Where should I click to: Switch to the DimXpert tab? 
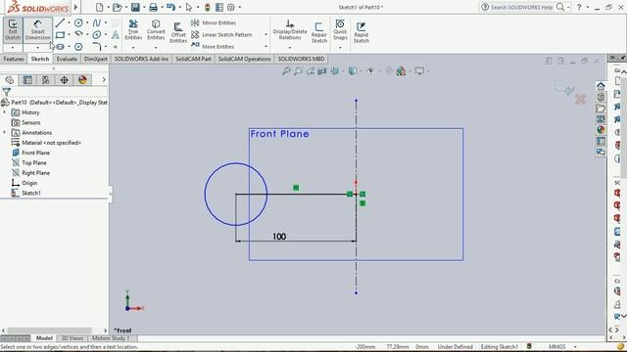(x=96, y=59)
